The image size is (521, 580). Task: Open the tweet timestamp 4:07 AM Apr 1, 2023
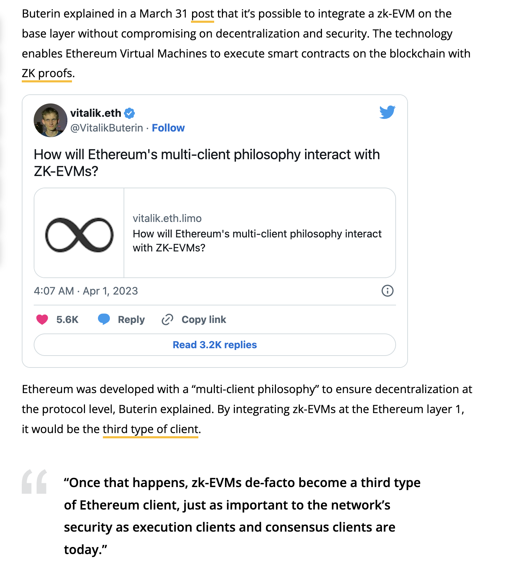[86, 291]
